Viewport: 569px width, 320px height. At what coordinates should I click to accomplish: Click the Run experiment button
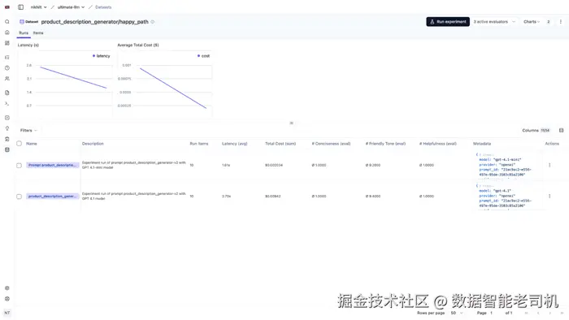click(x=448, y=22)
